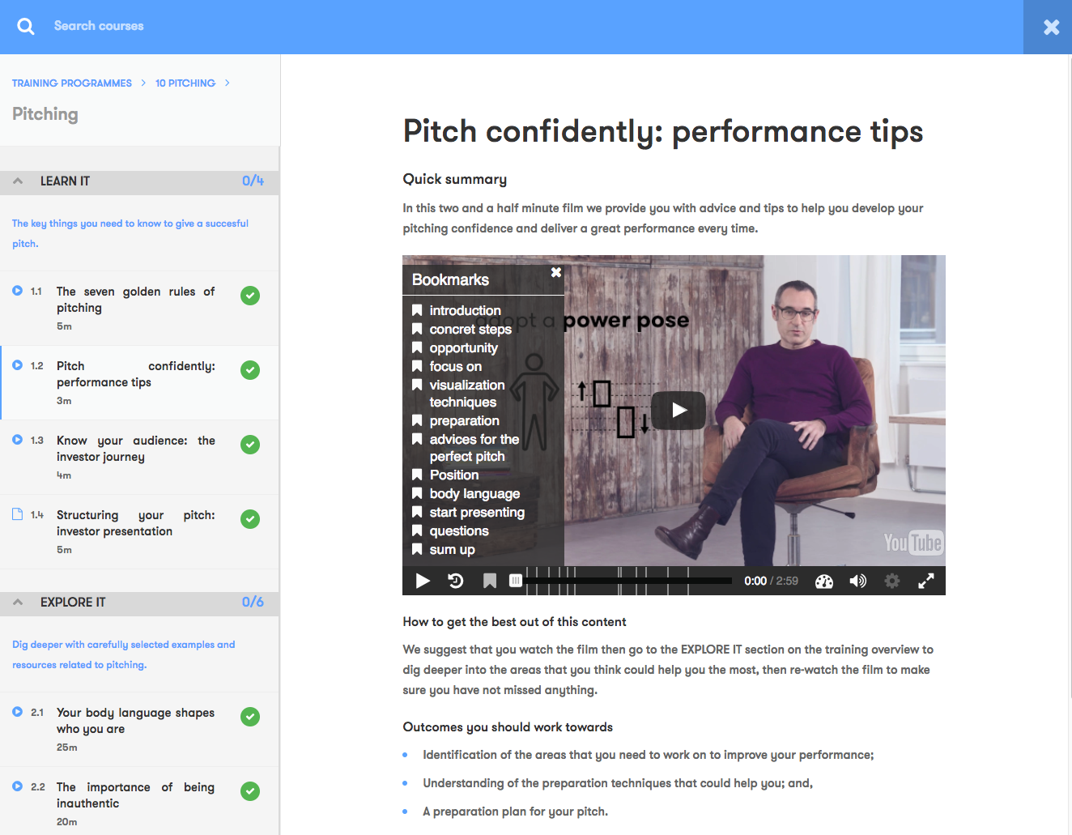Jump to the sum up bookmark
This screenshot has height=835, width=1072.
click(452, 549)
